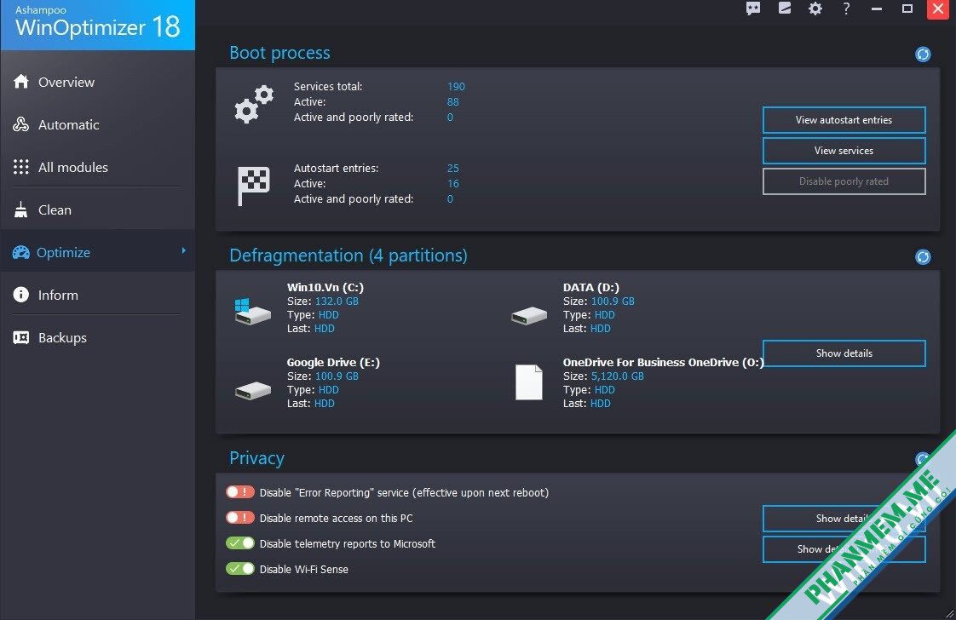
Task: Open View services
Action: [844, 151]
